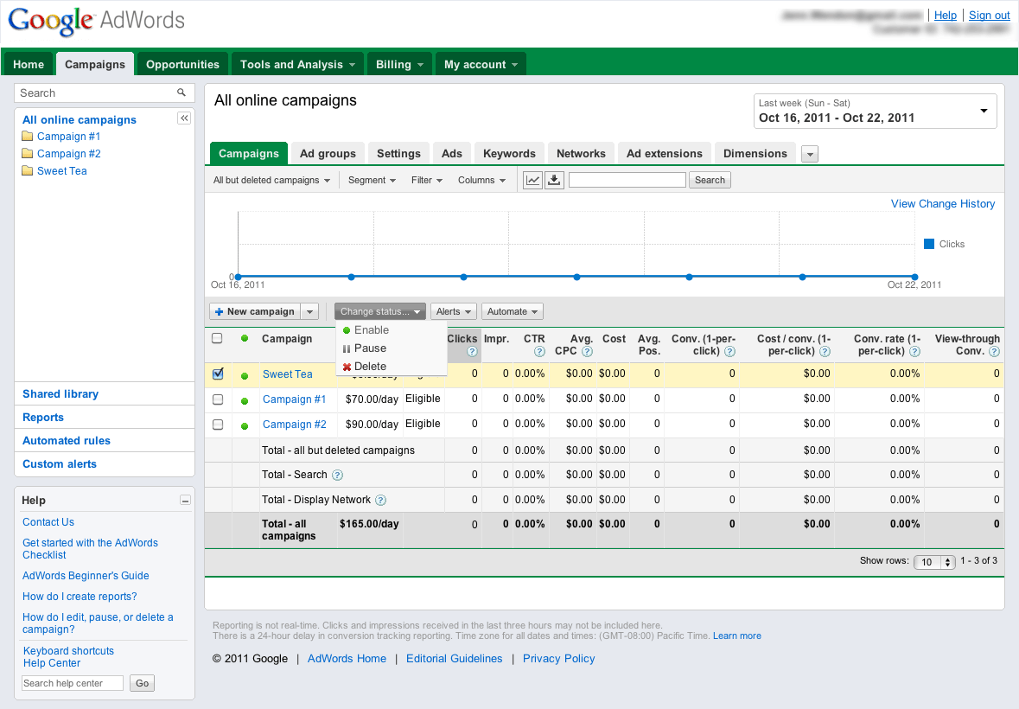The width and height of the screenshot is (1019, 709).
Task: Click the New campaign button
Action: (x=255, y=312)
